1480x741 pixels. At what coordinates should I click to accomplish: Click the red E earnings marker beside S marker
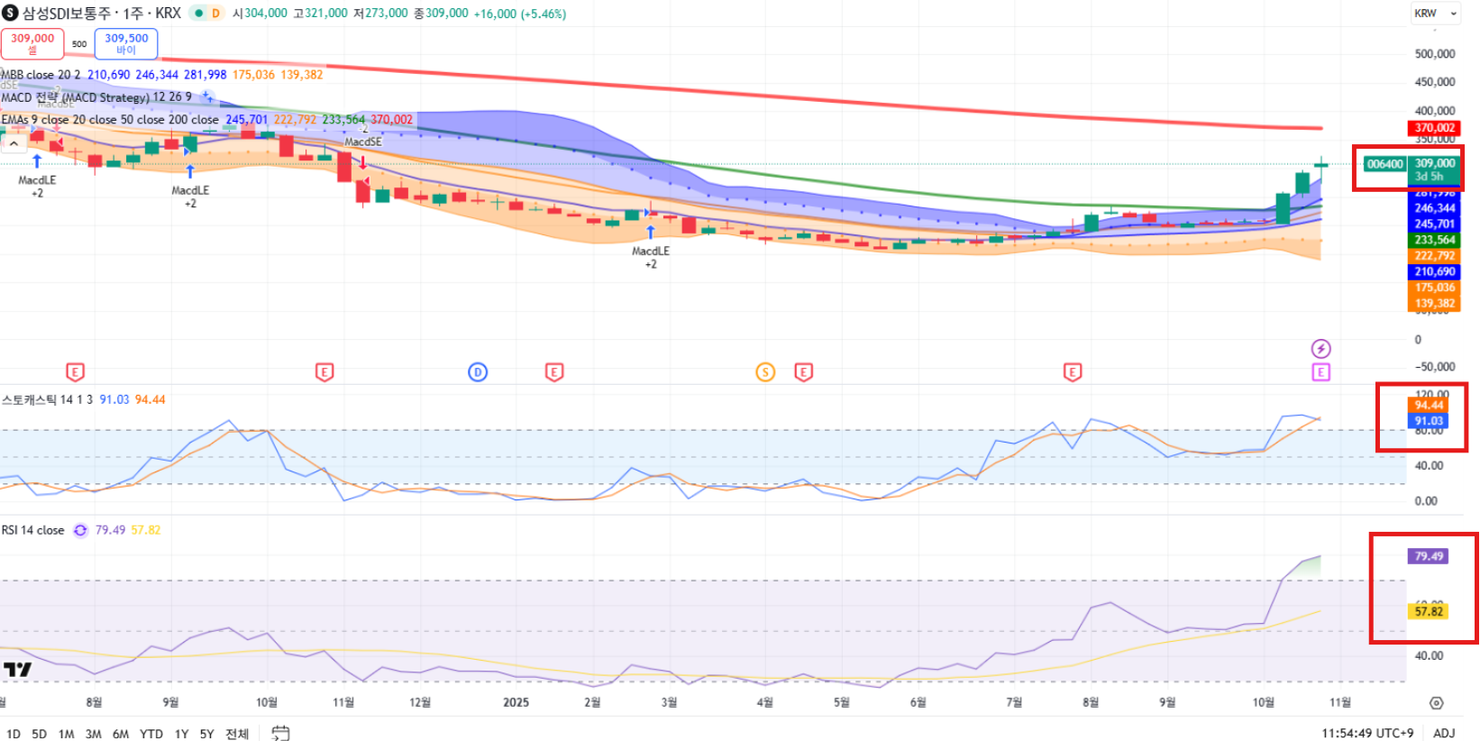(803, 371)
